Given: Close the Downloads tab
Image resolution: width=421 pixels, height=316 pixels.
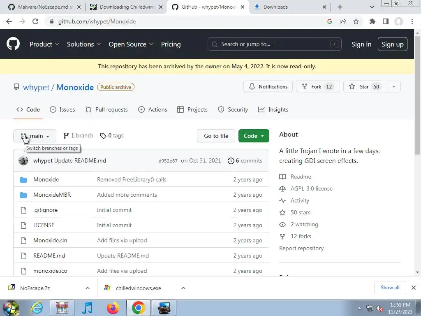Looking at the screenshot, I should tap(324, 7).
